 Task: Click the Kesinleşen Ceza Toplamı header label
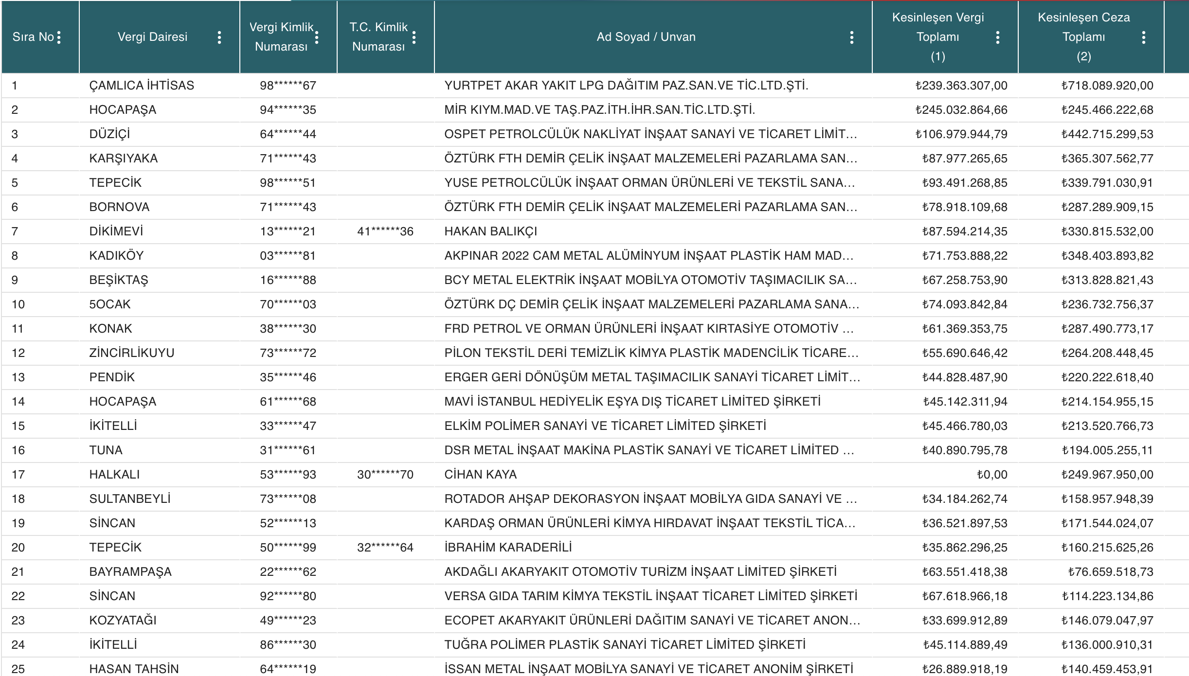(1083, 37)
